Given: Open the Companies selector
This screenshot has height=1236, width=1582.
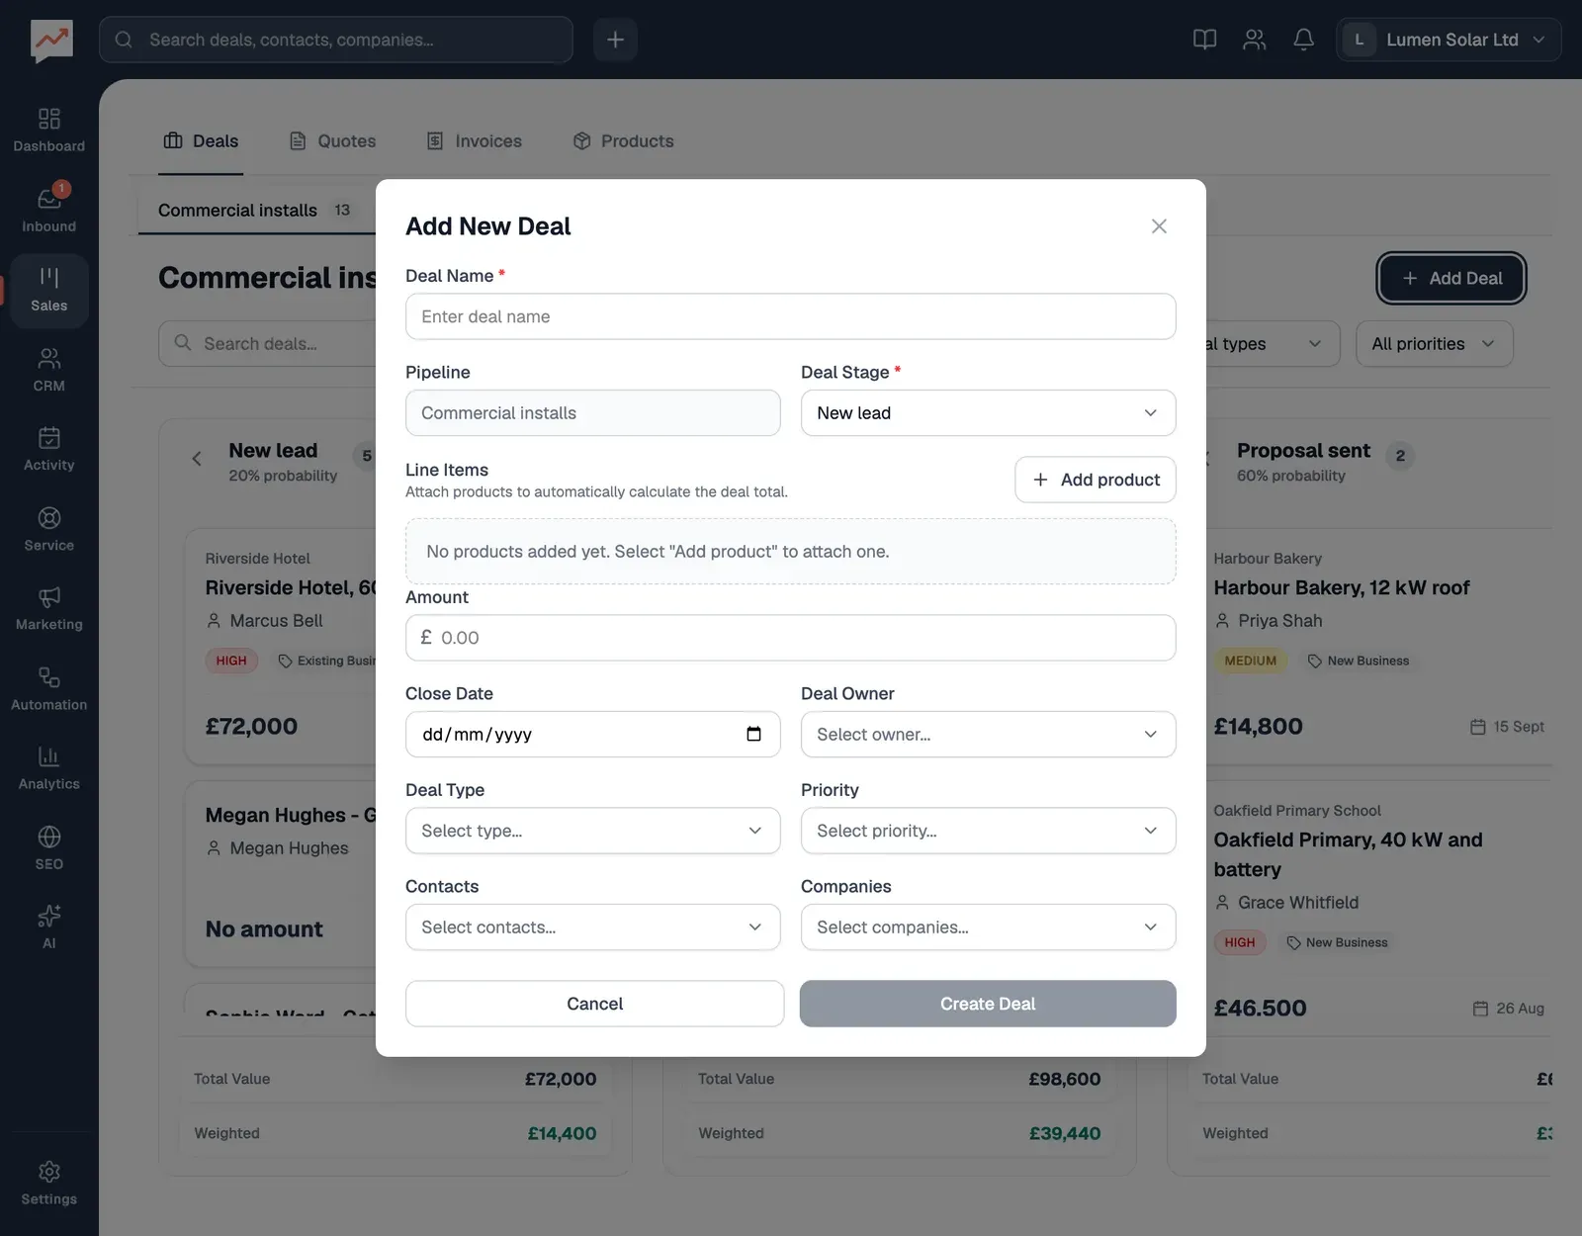Looking at the screenshot, I should point(988,927).
